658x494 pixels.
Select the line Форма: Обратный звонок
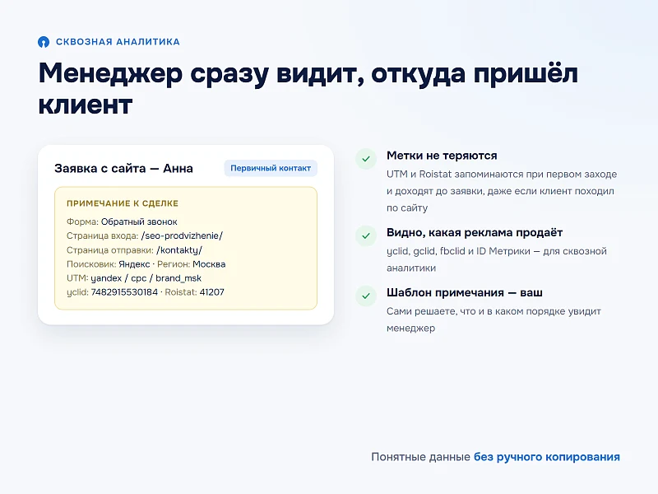[x=122, y=221]
